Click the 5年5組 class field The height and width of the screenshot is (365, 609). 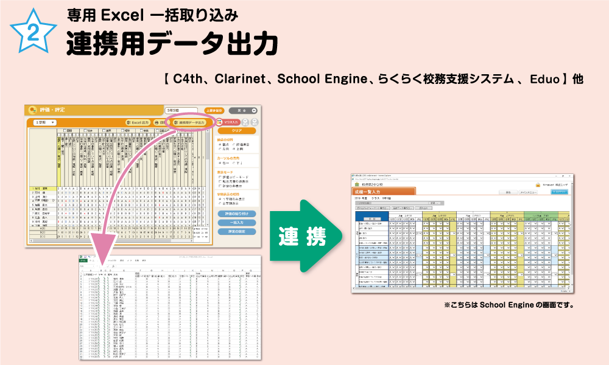[x=181, y=111]
